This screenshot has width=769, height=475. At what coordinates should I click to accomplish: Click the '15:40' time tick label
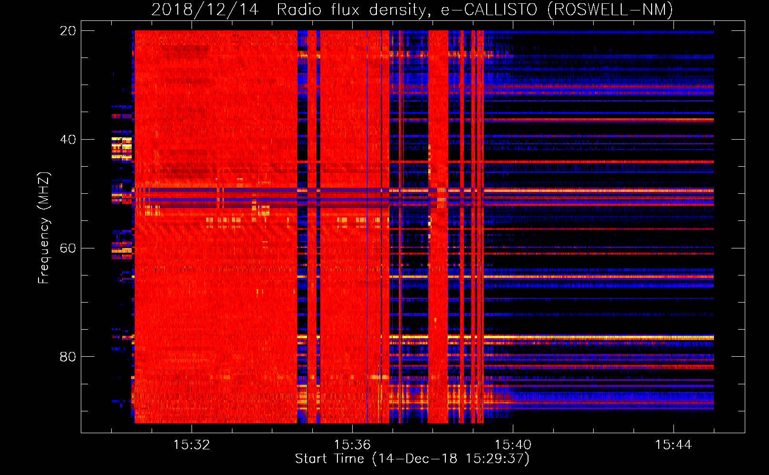(x=513, y=445)
